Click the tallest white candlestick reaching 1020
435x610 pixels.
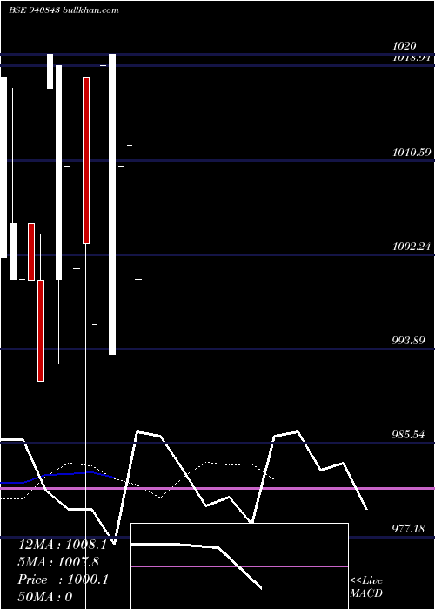point(112,204)
